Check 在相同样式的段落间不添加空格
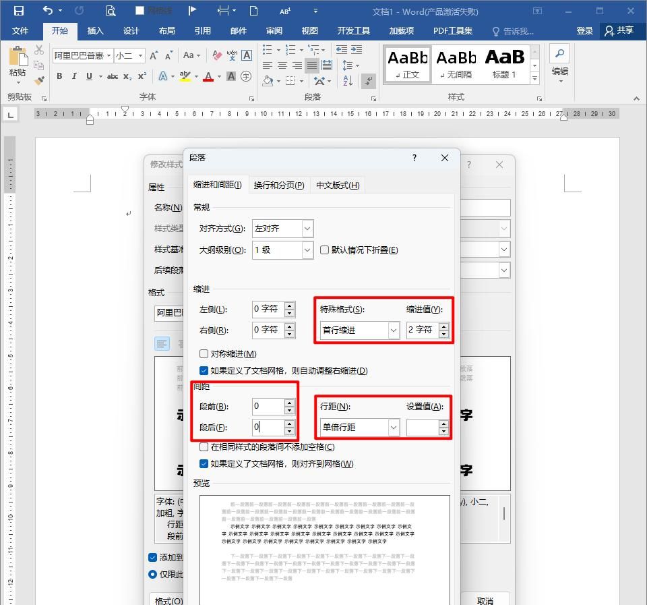Screen dimensions: 647x605 tap(203, 446)
